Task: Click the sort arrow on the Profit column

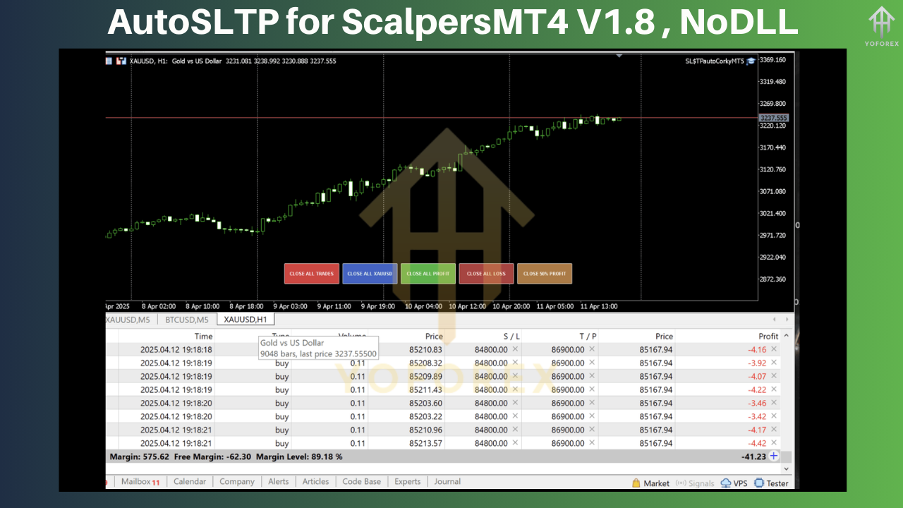Action: point(786,336)
